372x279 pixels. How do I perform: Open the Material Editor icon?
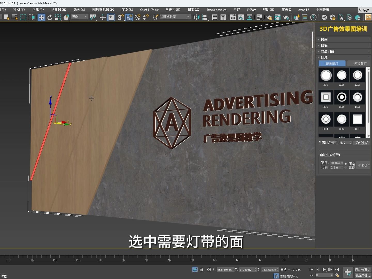259,17
